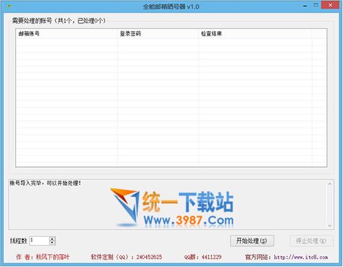Focus the 线程数 thread count field
Screen dimensions: 343x267
click(40, 241)
